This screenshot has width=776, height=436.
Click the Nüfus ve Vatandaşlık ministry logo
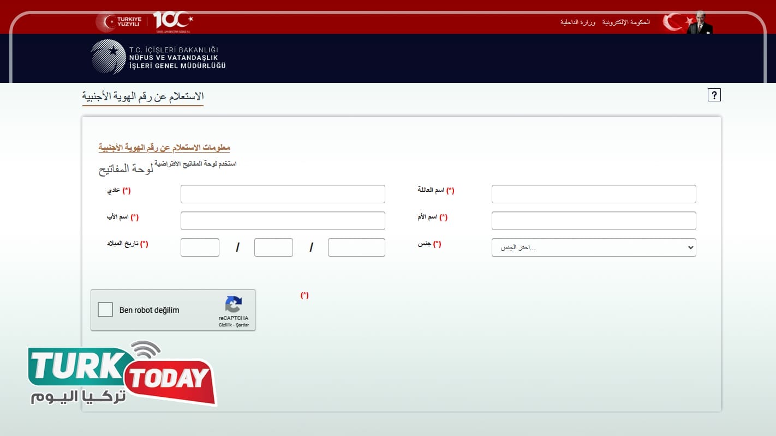(x=158, y=57)
